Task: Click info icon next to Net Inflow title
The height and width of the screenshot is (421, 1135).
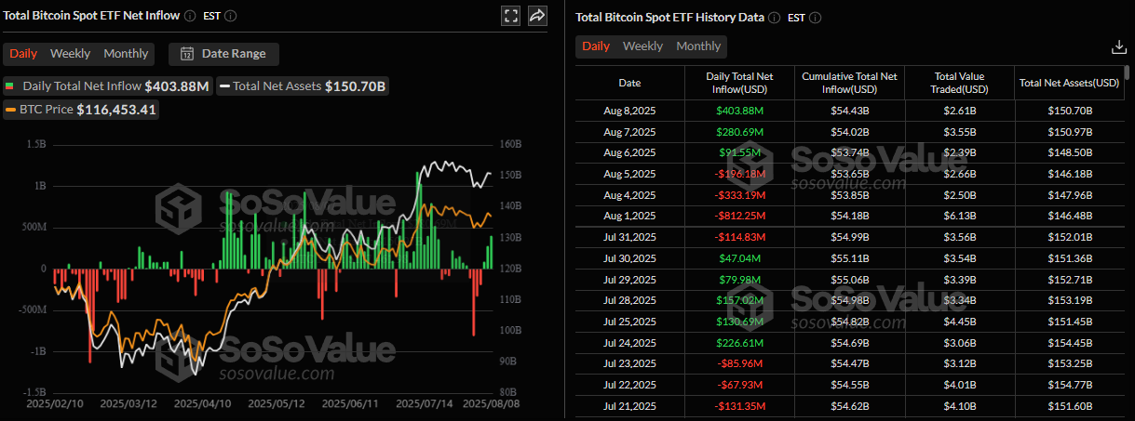Action: [x=190, y=16]
